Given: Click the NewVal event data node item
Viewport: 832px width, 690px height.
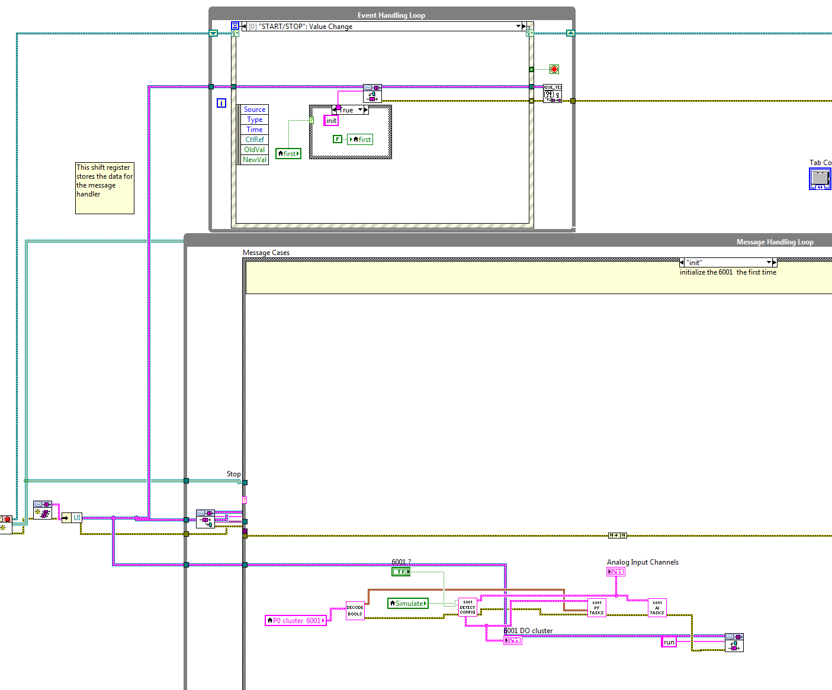Looking at the screenshot, I should 255,160.
